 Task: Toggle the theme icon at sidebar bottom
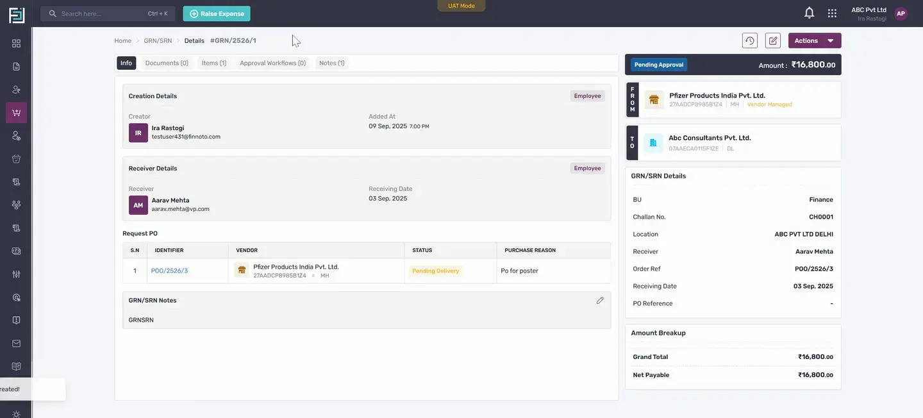[x=16, y=414]
